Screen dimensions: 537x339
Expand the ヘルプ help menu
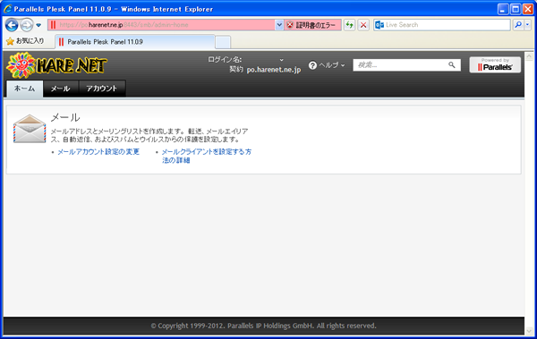click(x=327, y=65)
